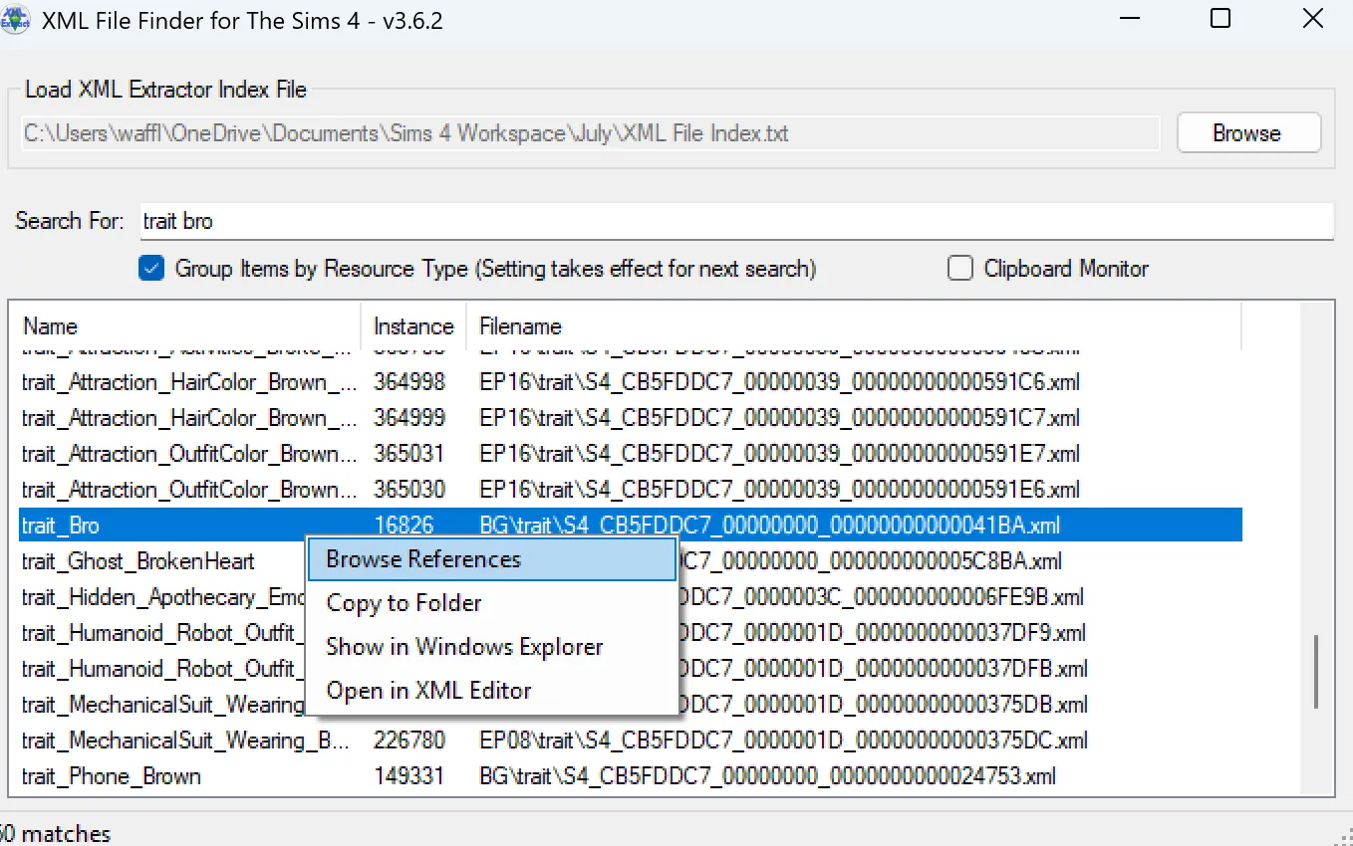
Task: Enable the Clipboard Monitor checkbox
Action: coord(959,268)
